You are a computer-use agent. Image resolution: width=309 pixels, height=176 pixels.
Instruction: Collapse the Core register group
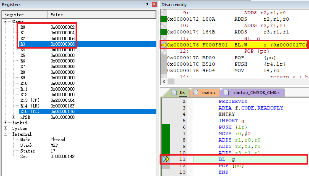click(5, 21)
